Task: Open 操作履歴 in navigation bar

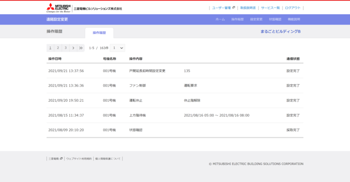Action: tap(237, 19)
